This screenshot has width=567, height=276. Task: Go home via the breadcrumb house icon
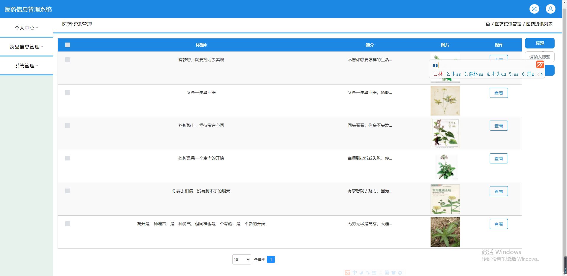click(488, 24)
